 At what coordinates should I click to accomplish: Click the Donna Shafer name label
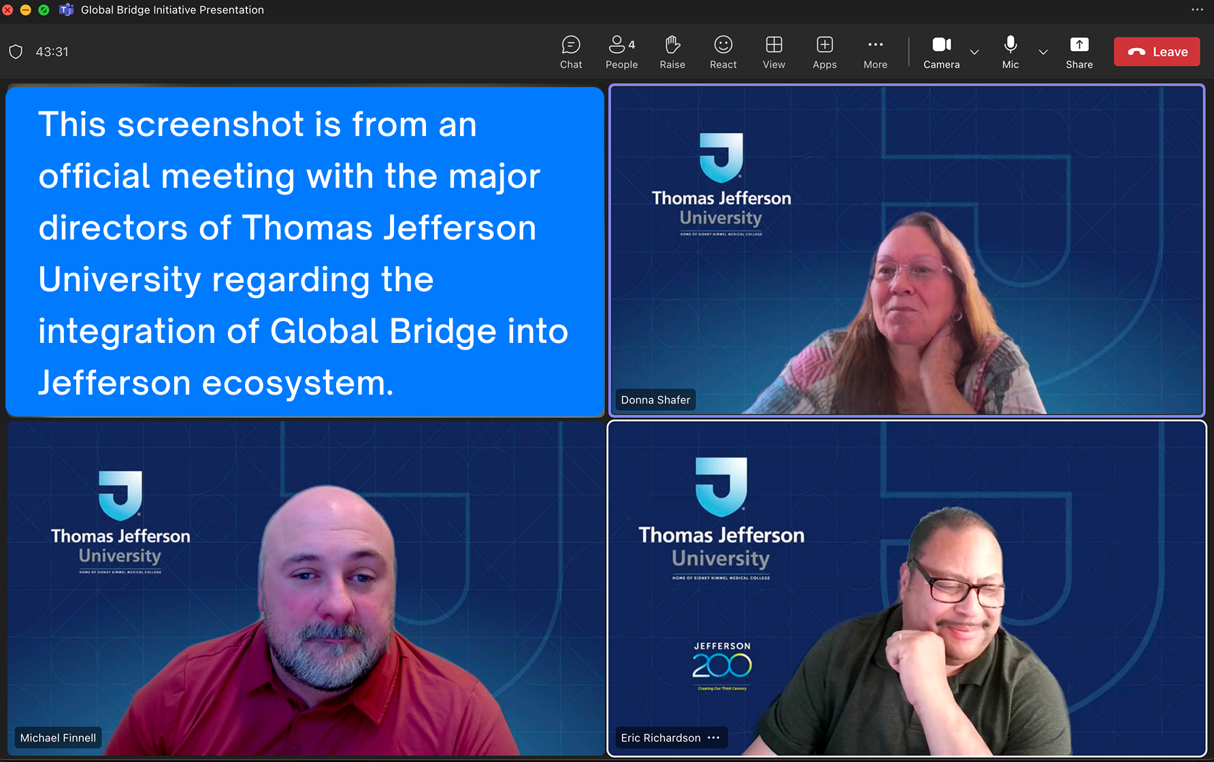coord(655,400)
